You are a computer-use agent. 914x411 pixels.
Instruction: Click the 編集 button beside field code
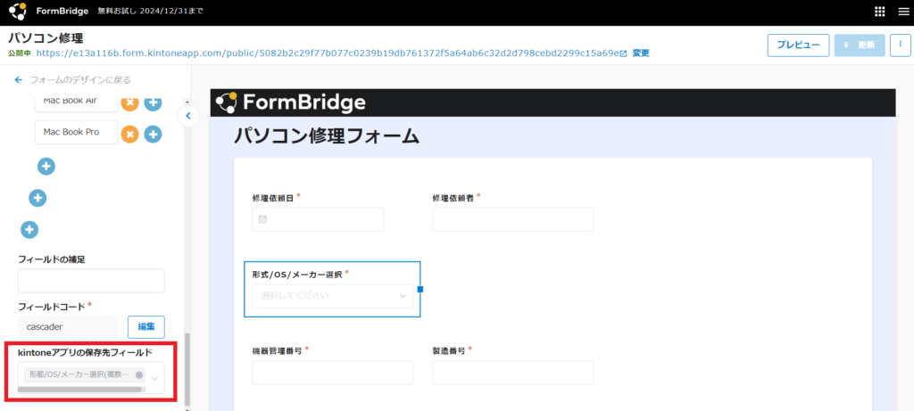145,327
